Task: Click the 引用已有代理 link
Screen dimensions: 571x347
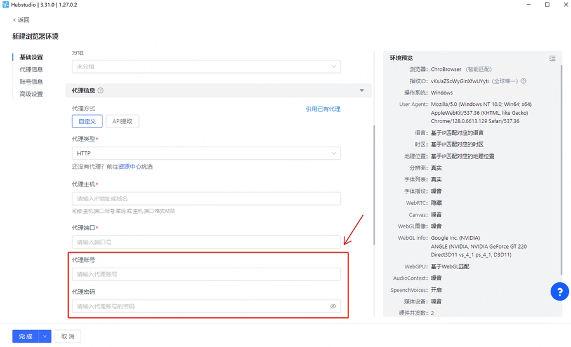Action: tap(322, 109)
